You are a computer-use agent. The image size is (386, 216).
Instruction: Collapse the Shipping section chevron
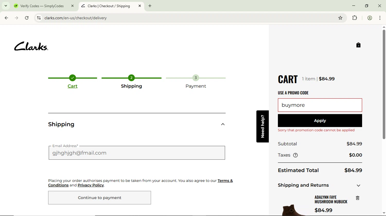[223, 124]
